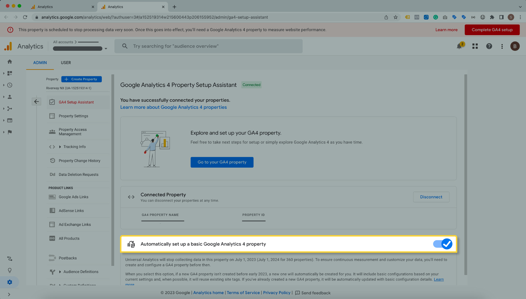Click Complete GA4 setup button
The image size is (526, 299).
492,30
